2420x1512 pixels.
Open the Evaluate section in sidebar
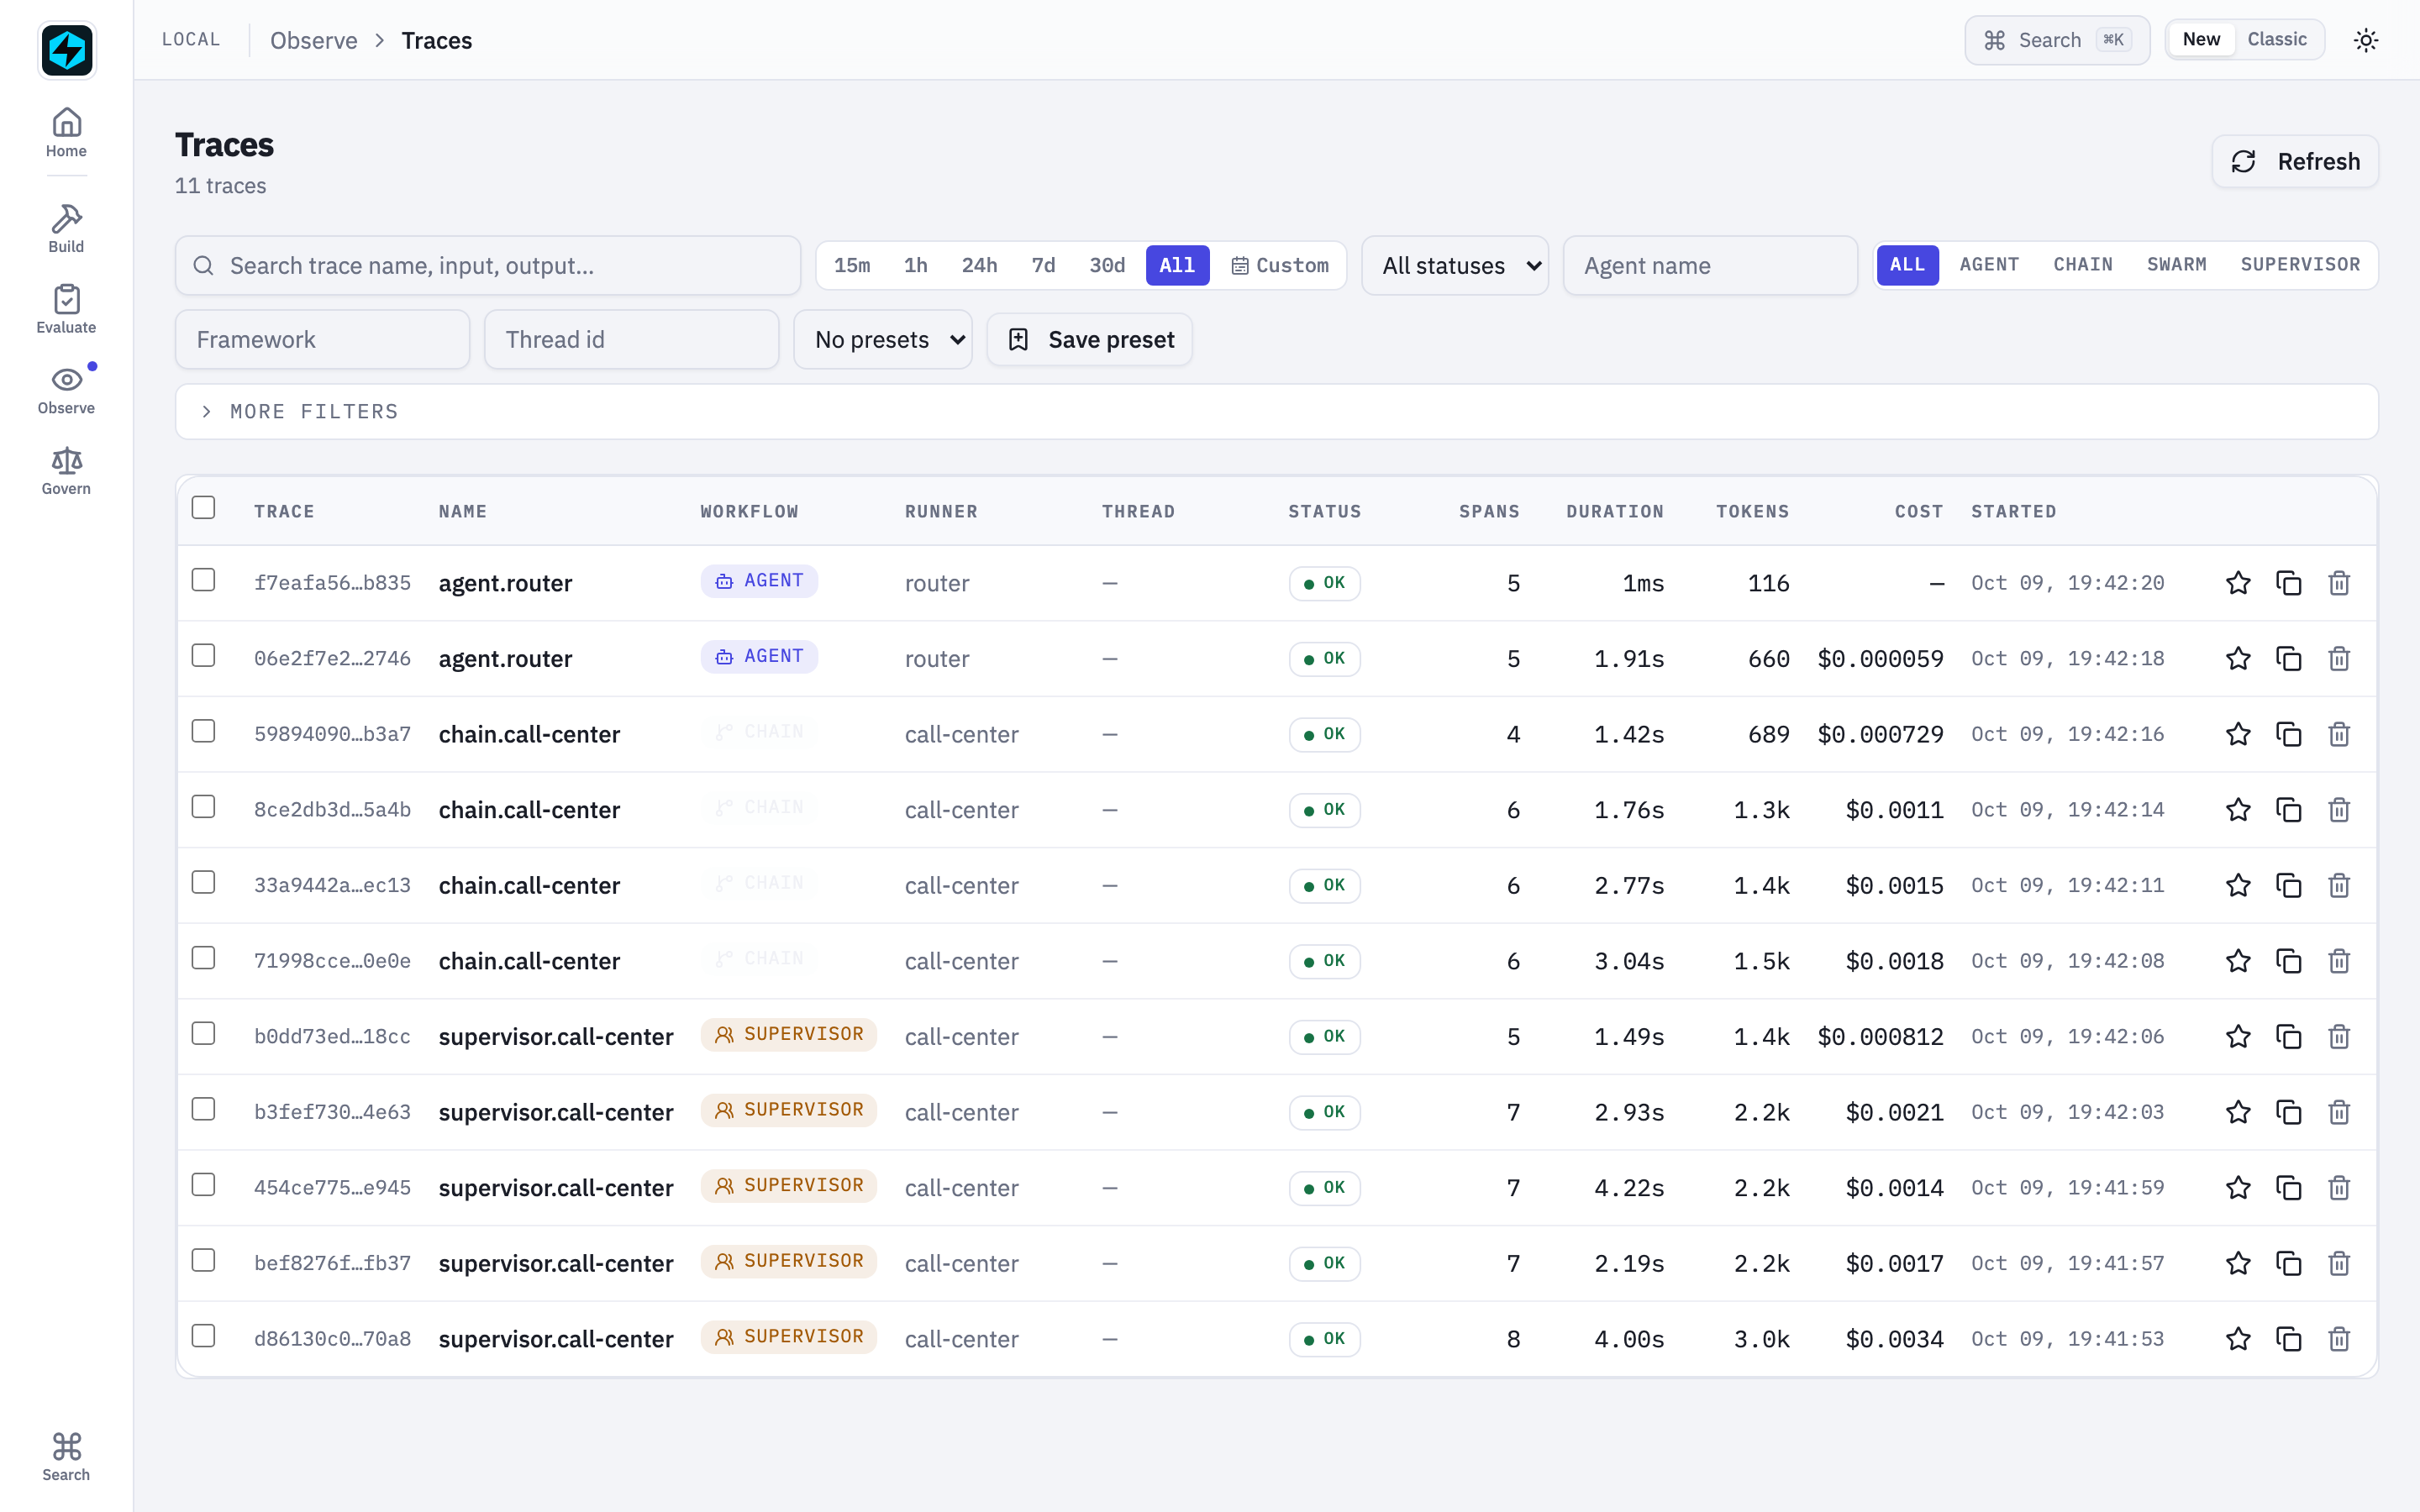point(66,309)
